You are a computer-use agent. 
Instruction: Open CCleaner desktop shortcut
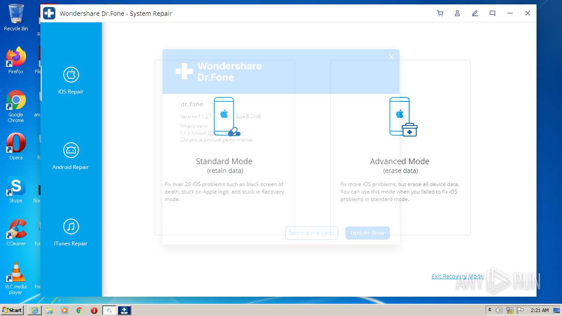(16, 233)
